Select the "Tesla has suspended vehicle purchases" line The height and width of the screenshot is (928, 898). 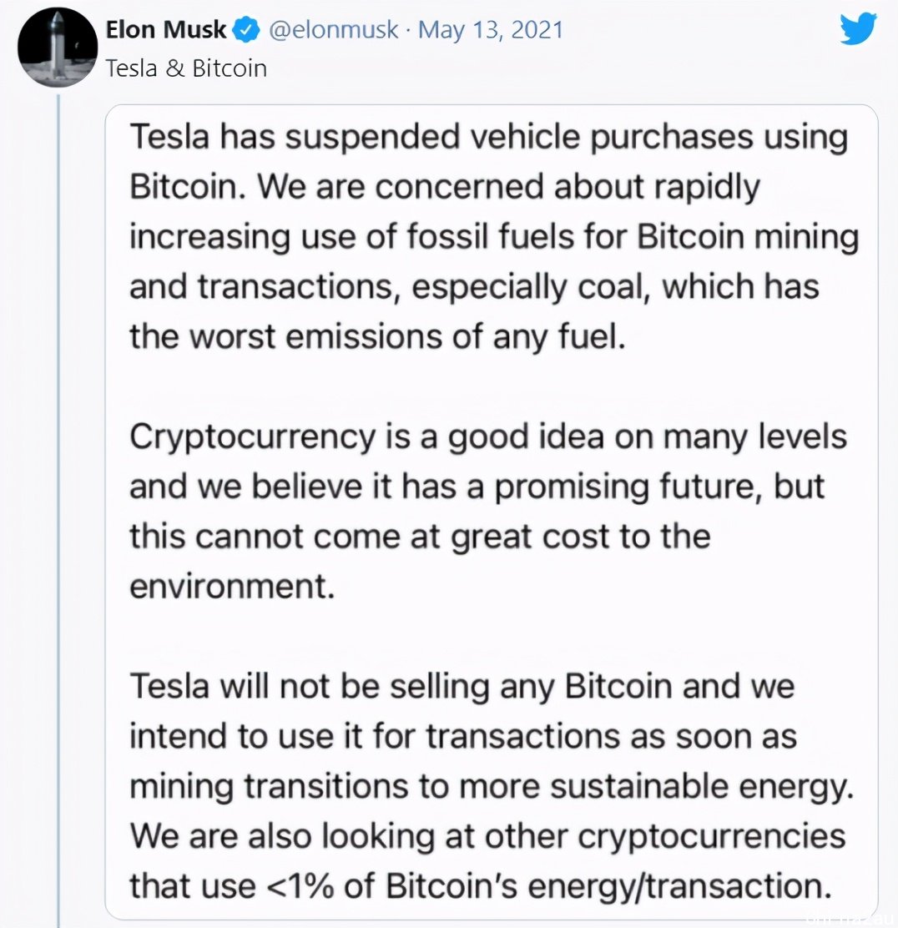[x=489, y=138]
